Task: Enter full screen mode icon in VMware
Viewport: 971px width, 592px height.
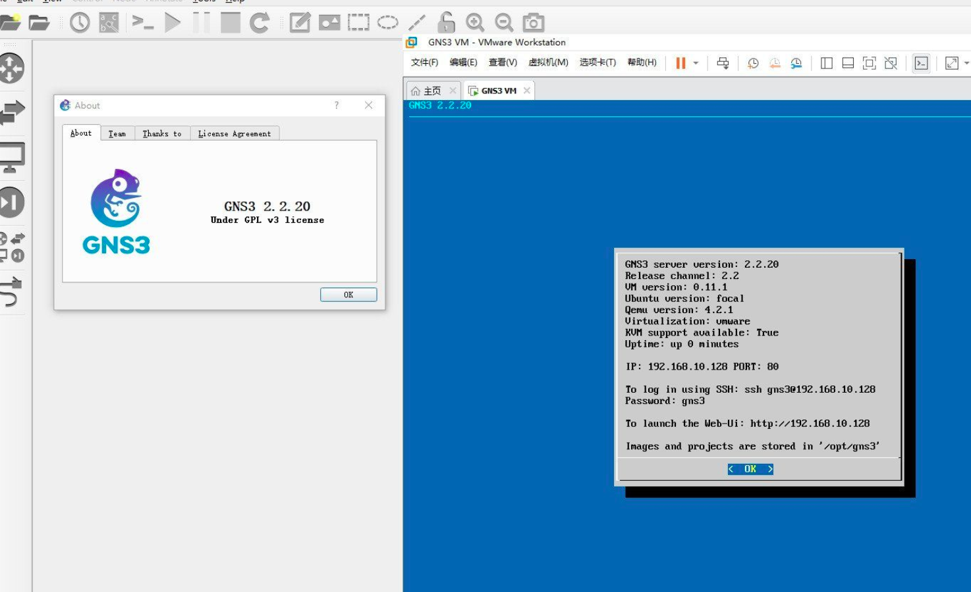Action: pos(870,63)
